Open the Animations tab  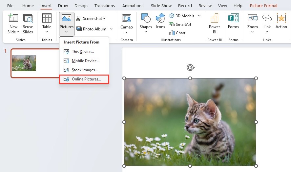pos(133,6)
